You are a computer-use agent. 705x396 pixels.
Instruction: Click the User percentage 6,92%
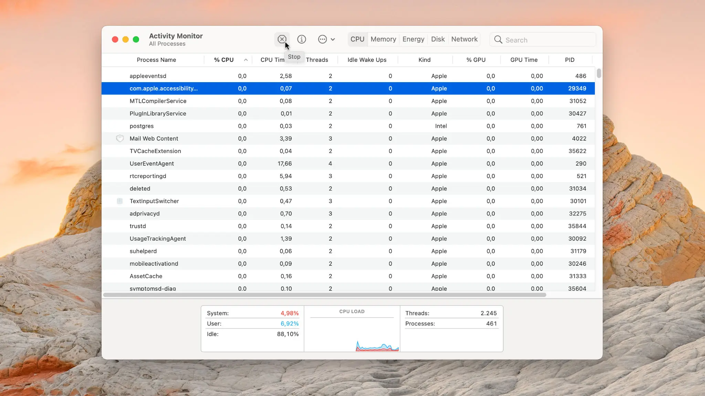[290, 323]
